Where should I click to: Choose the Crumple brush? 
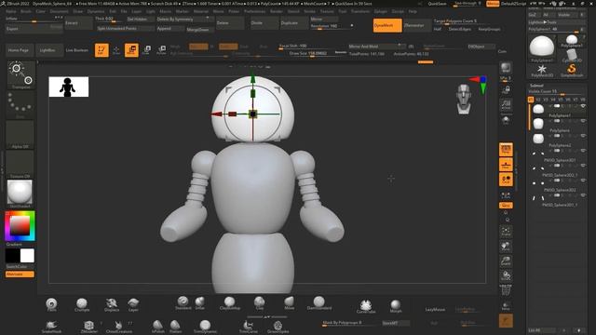[82, 304]
